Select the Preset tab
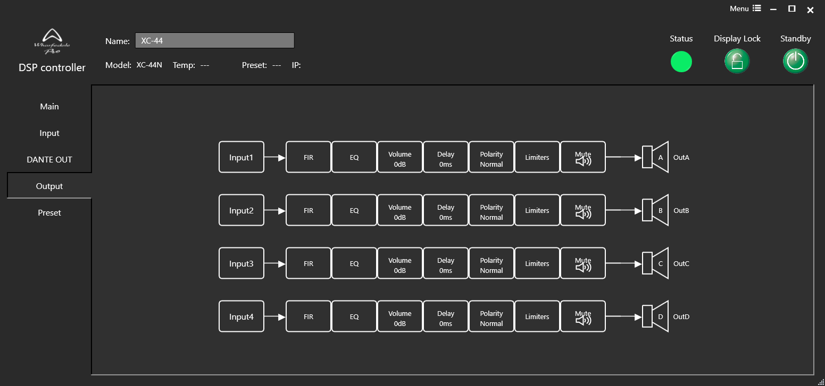This screenshot has height=386, width=825. coord(49,213)
